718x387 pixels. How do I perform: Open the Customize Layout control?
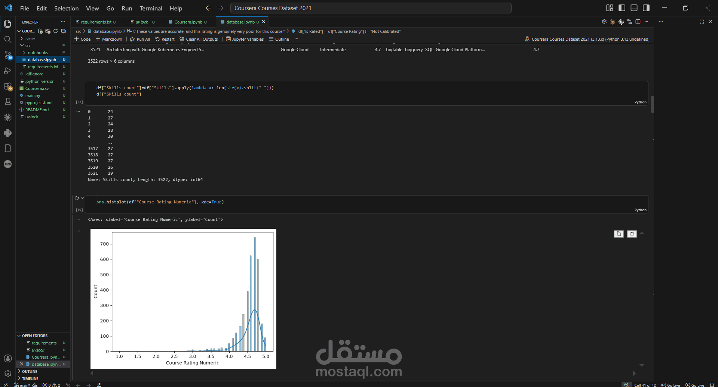[x=610, y=8]
